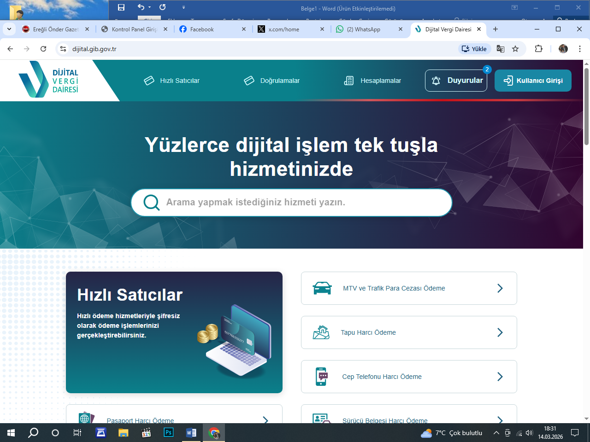The width and height of the screenshot is (590, 442).
Task: Open the Doğrulamalar menu item
Action: click(x=272, y=81)
